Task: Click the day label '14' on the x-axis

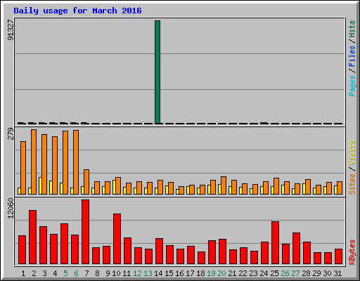Action: 158,273
